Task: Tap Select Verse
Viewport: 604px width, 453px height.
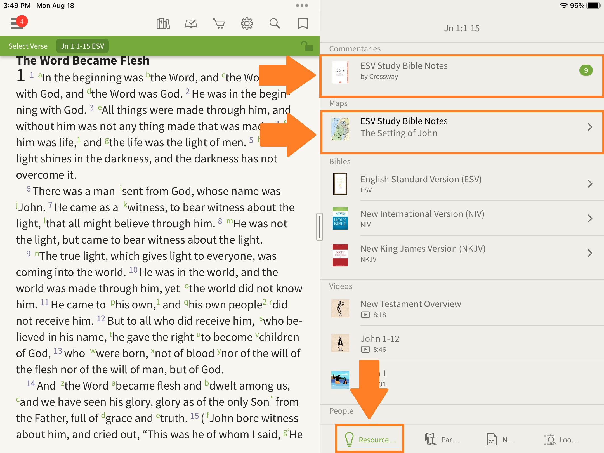Action: point(28,46)
